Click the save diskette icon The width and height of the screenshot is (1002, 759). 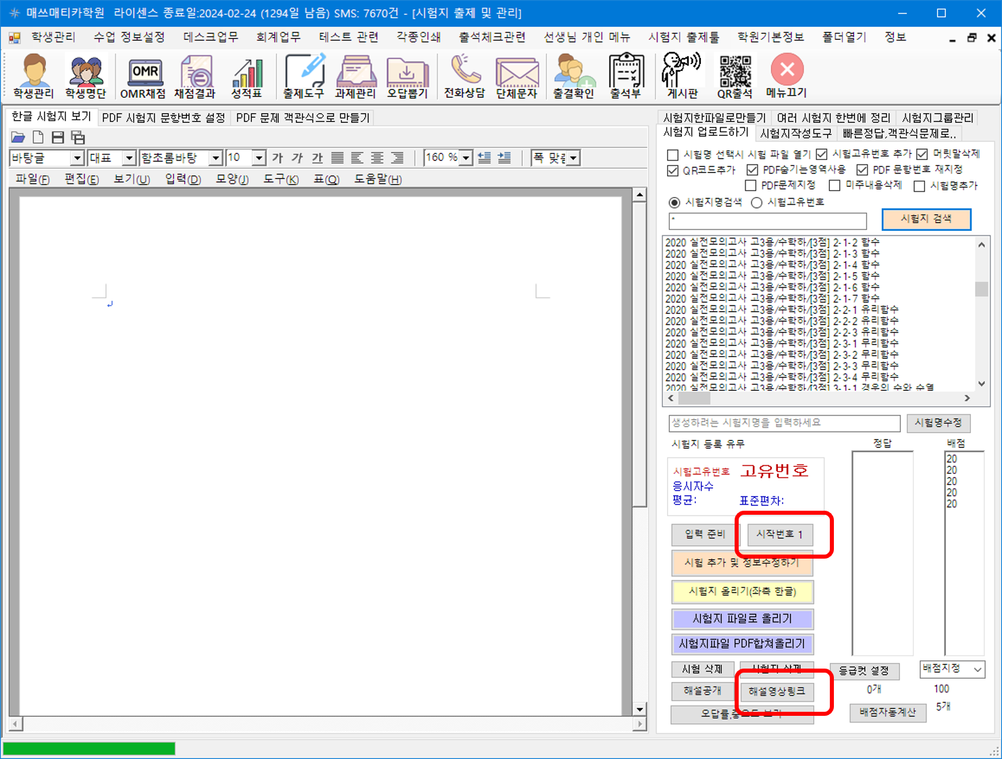point(58,138)
